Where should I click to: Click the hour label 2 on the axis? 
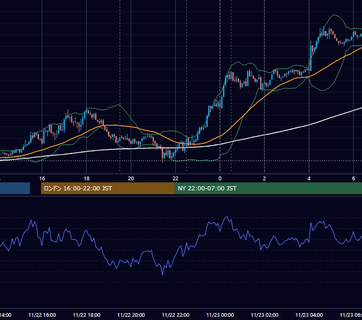pyautogui.click(x=265, y=179)
